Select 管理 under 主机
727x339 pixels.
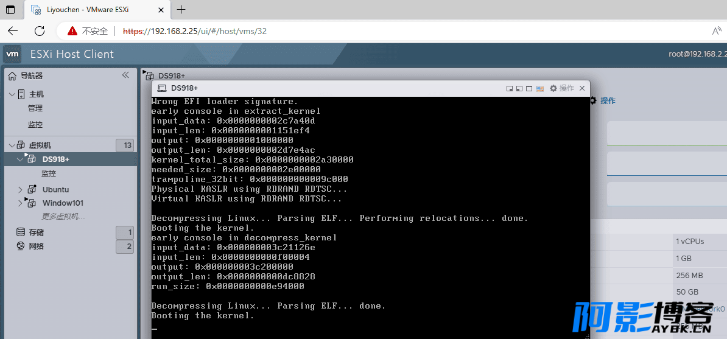pos(35,108)
